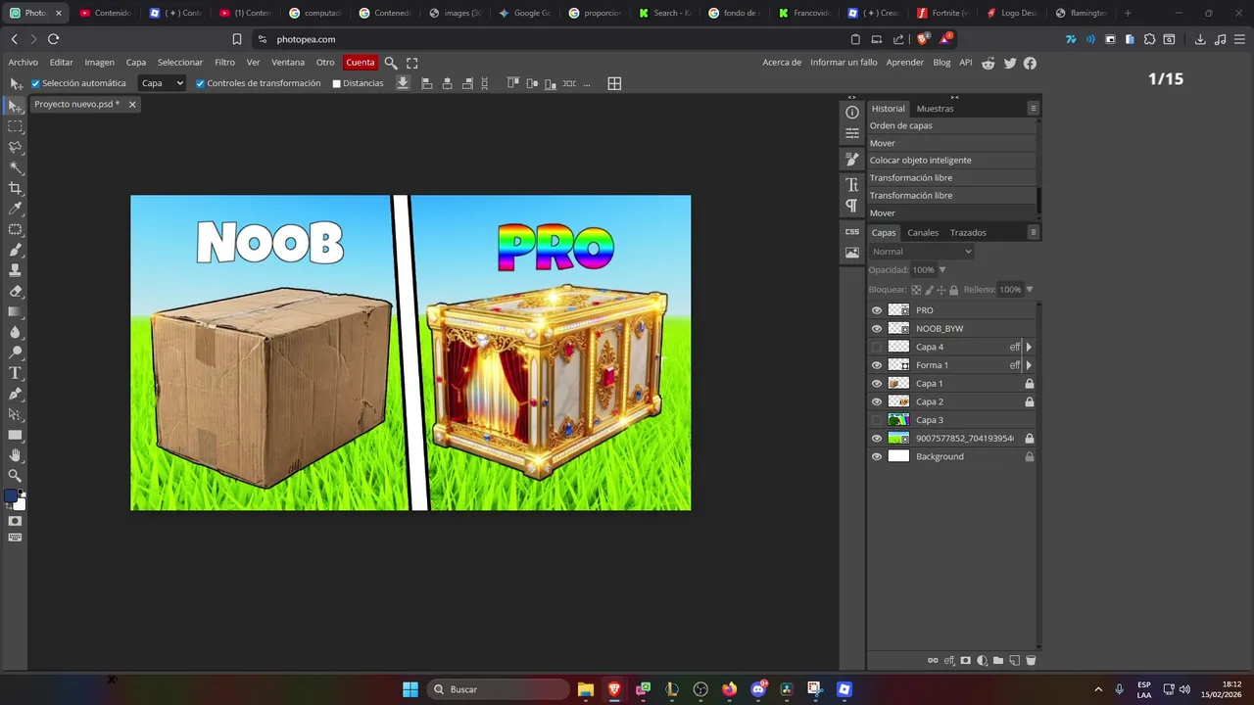Select the Move tool in the left toolbar
Image resolution: width=1254 pixels, height=705 pixels.
(x=15, y=106)
